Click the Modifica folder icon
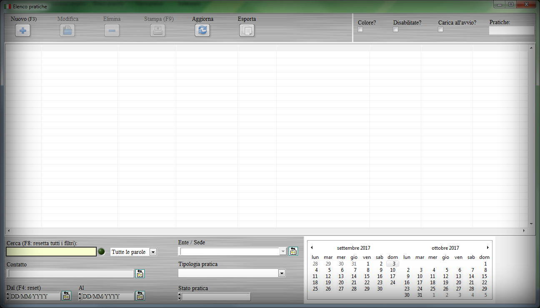The height and width of the screenshot is (308, 540). [67, 30]
